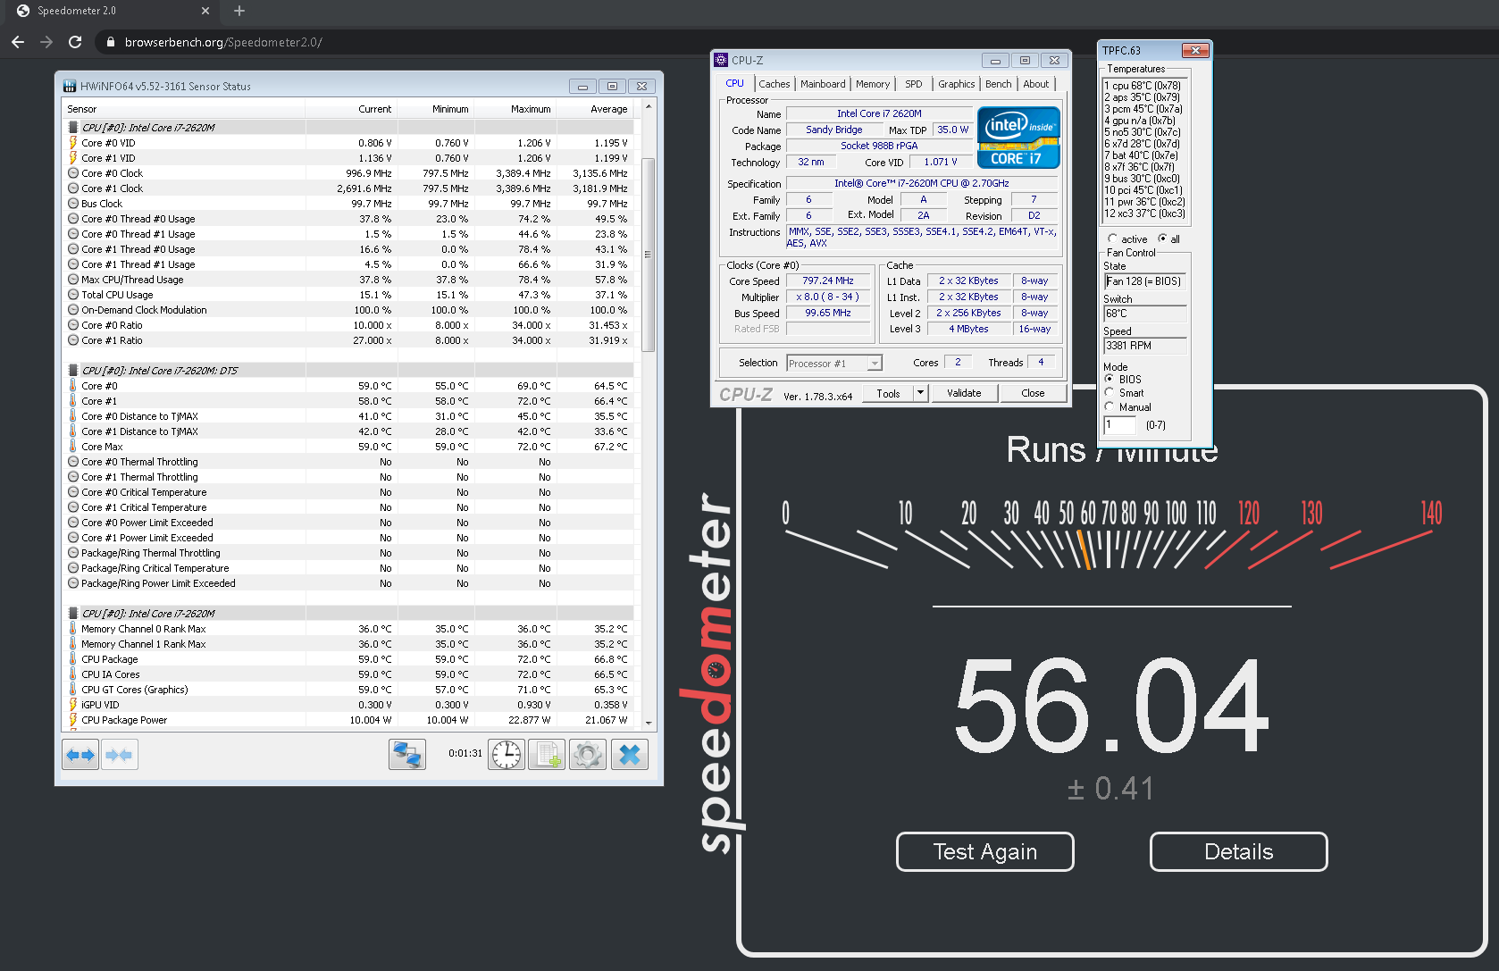Open the Memory tab in CPU-Z
This screenshot has height=971, width=1499.
873,84
